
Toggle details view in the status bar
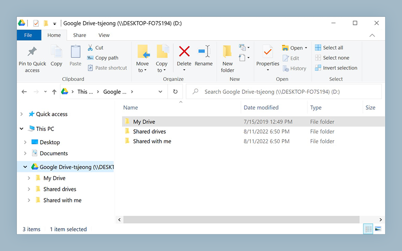(368, 228)
